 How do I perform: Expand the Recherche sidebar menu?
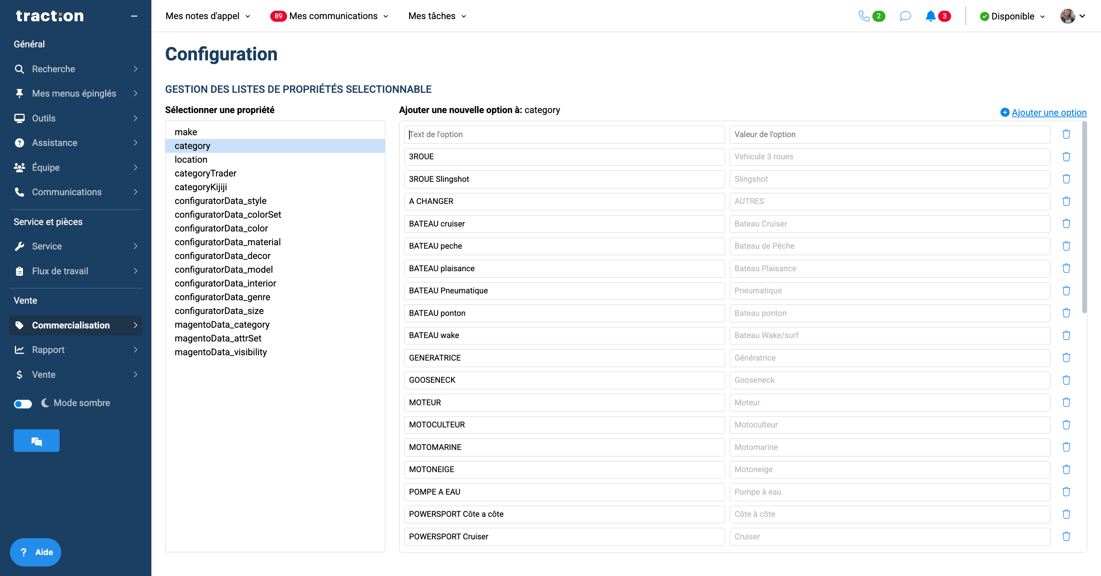click(76, 69)
